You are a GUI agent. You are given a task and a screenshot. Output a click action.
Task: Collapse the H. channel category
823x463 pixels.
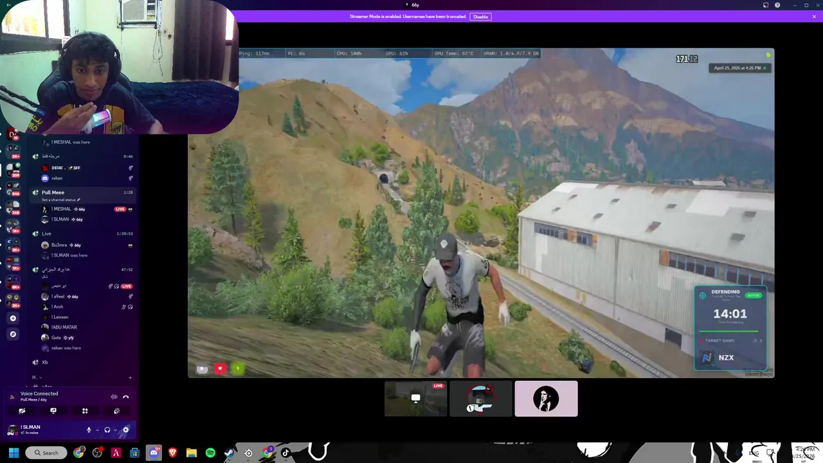click(x=37, y=377)
